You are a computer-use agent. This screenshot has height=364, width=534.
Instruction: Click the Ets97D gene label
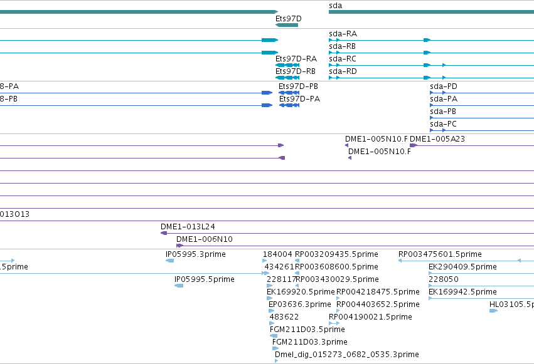tap(289, 19)
